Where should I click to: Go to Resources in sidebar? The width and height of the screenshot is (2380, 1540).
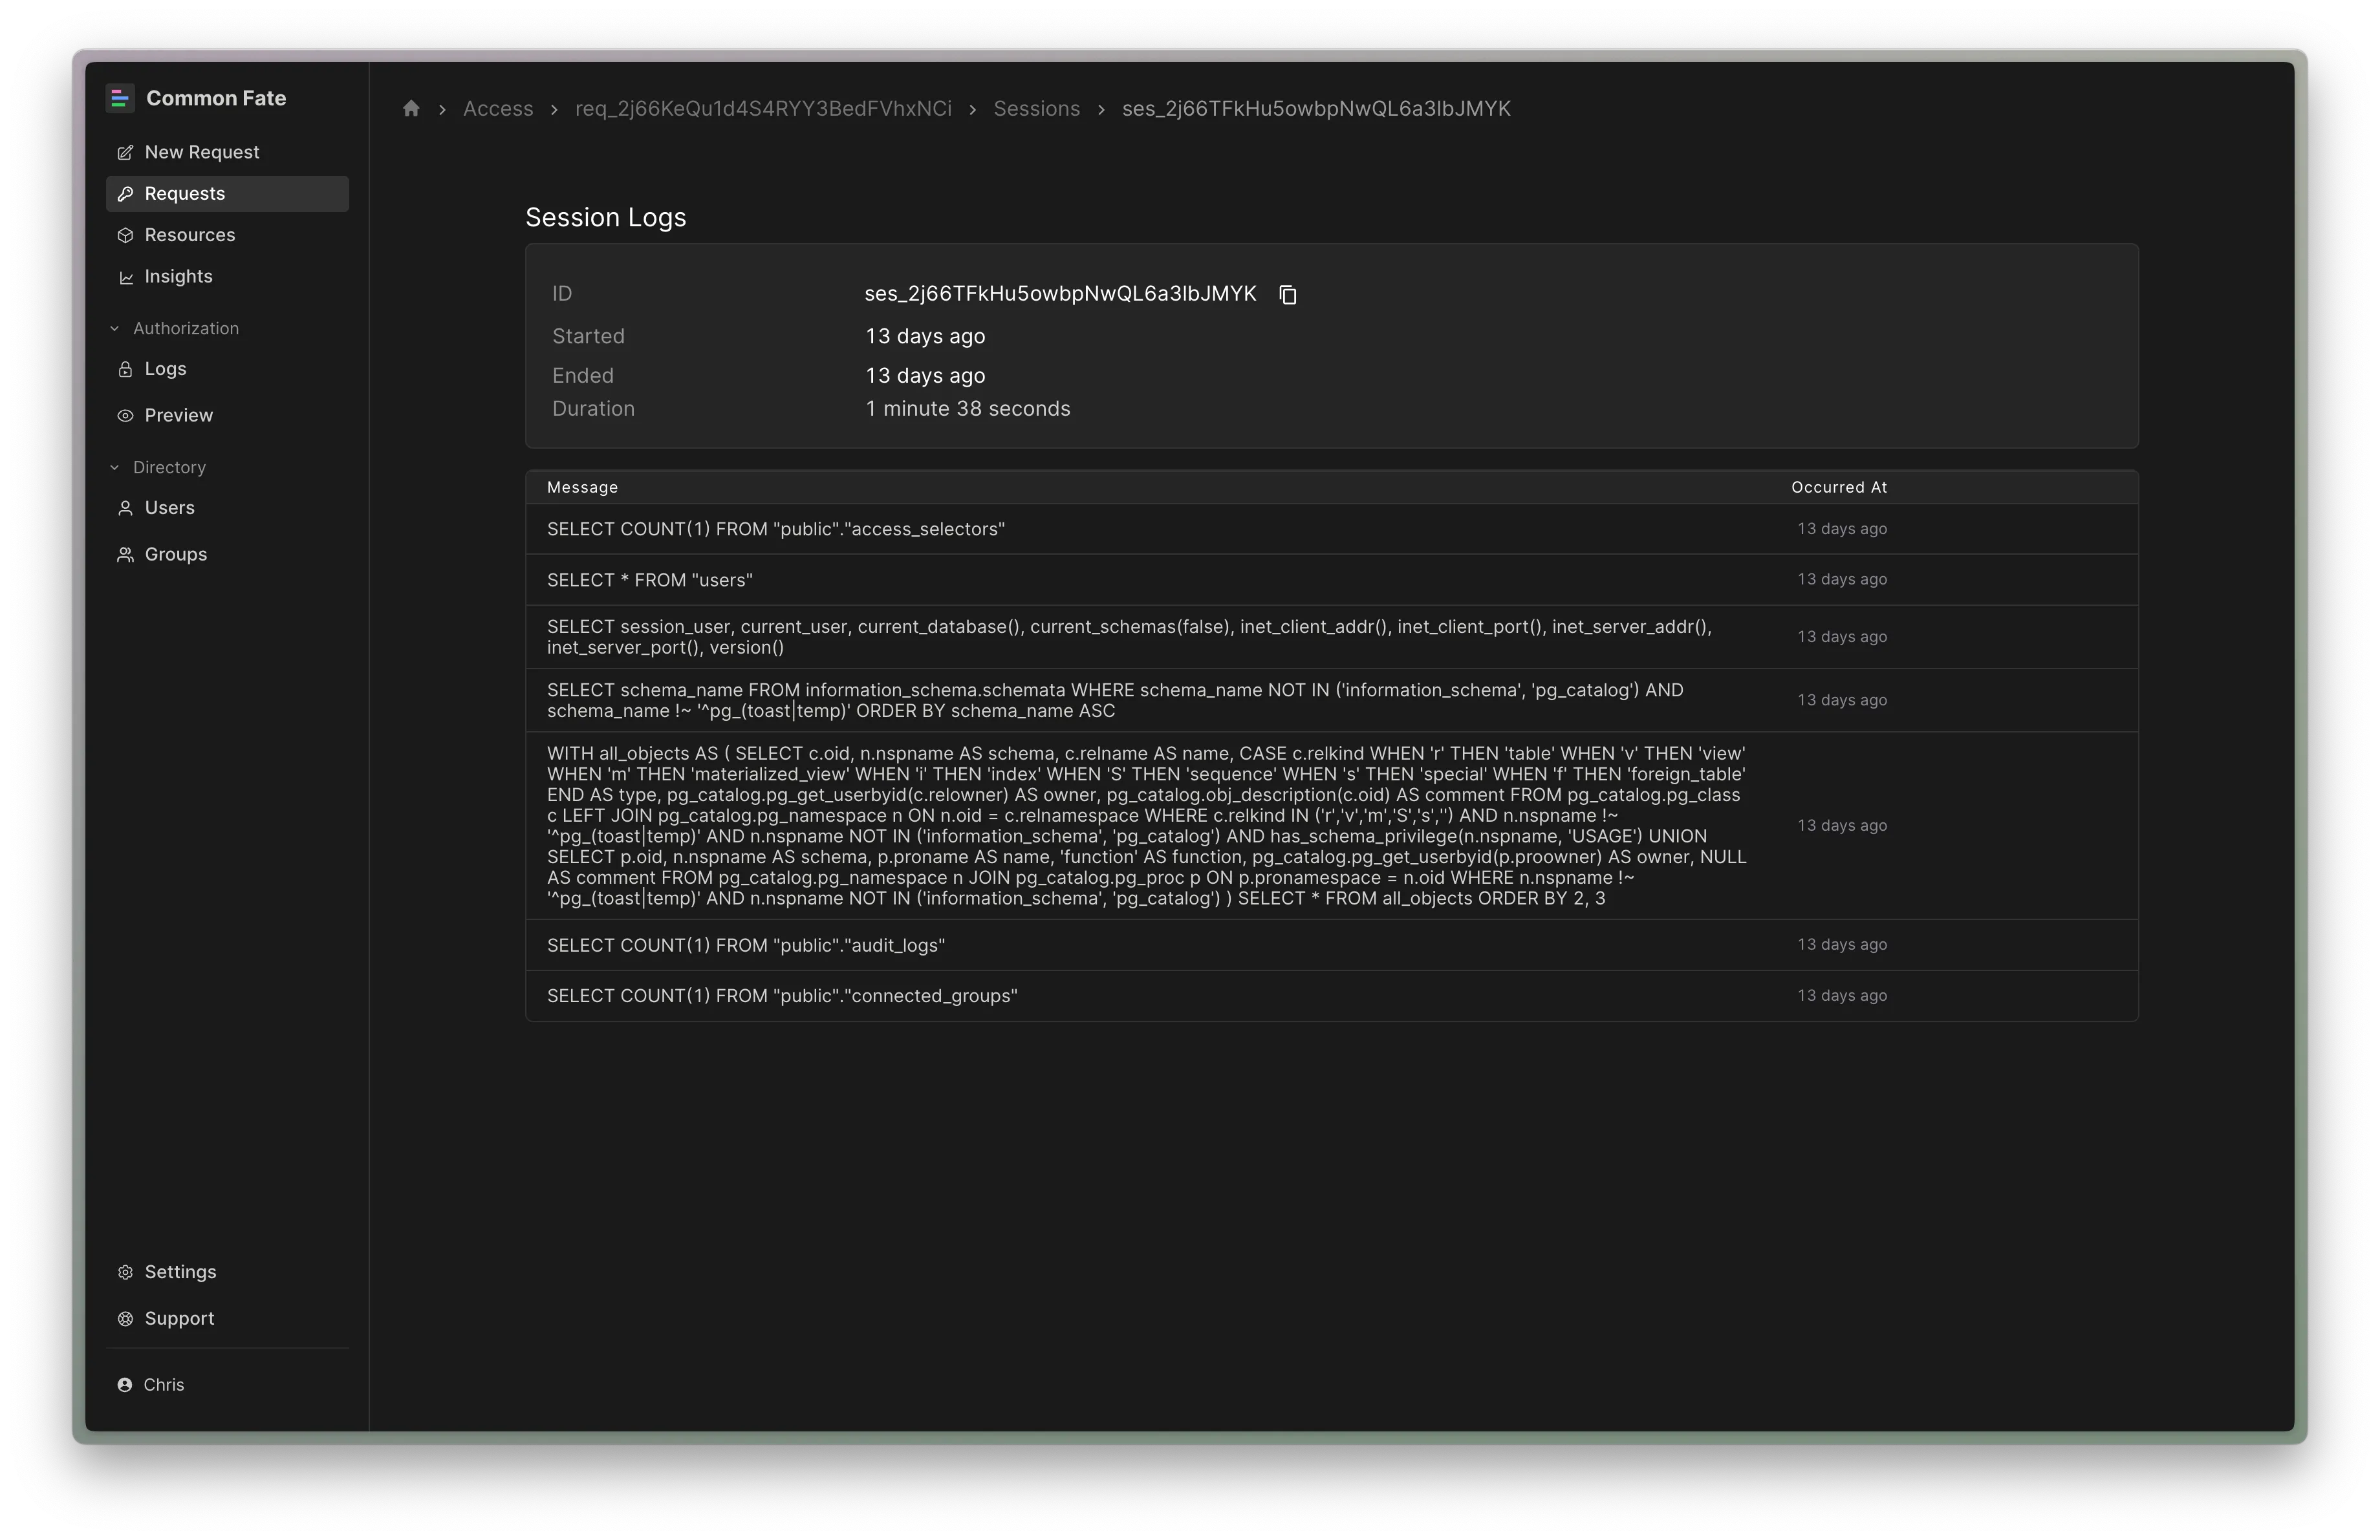[189, 235]
